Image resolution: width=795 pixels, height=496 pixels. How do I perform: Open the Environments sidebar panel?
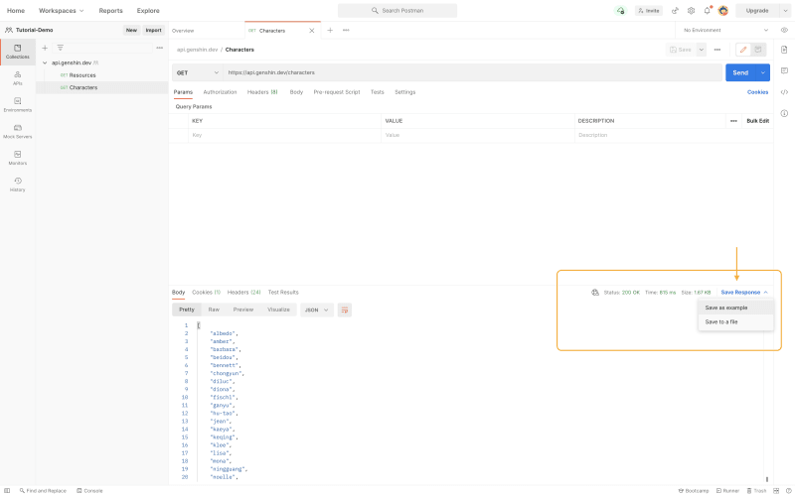17,105
